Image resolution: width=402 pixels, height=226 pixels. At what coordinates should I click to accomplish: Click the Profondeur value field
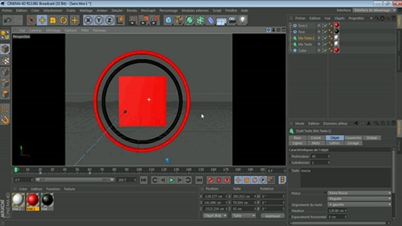[x=320, y=156]
